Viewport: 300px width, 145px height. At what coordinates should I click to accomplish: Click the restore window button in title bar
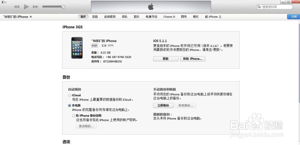tap(289, 2)
